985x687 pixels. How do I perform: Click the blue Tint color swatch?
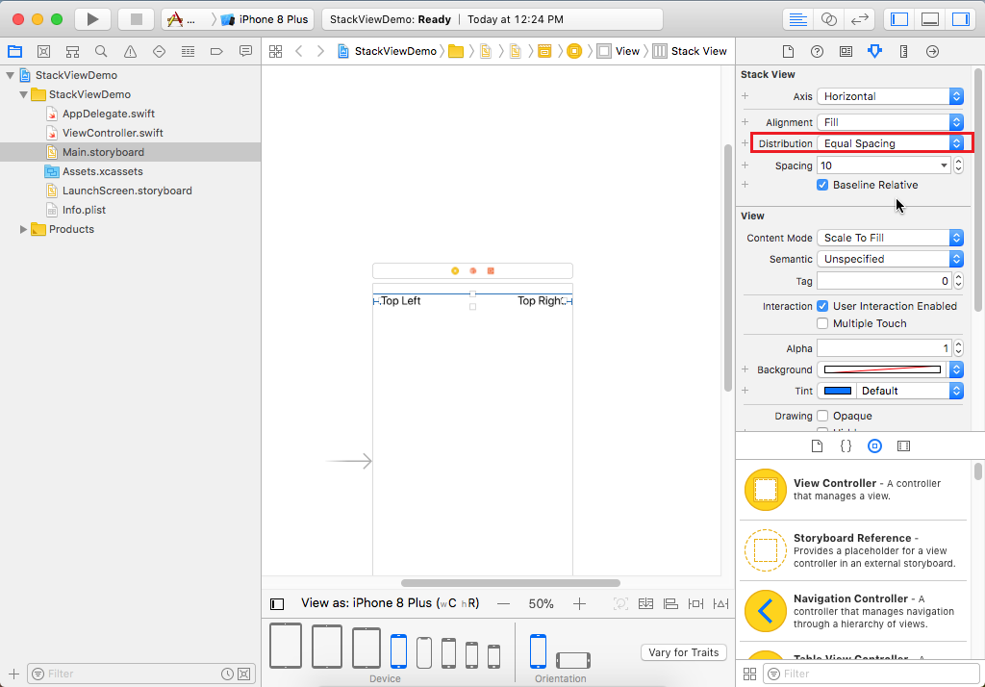838,391
